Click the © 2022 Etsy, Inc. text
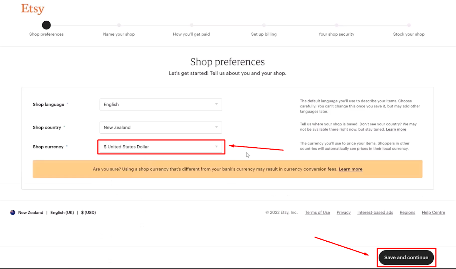Viewport: 456px width, 269px height. click(x=281, y=213)
